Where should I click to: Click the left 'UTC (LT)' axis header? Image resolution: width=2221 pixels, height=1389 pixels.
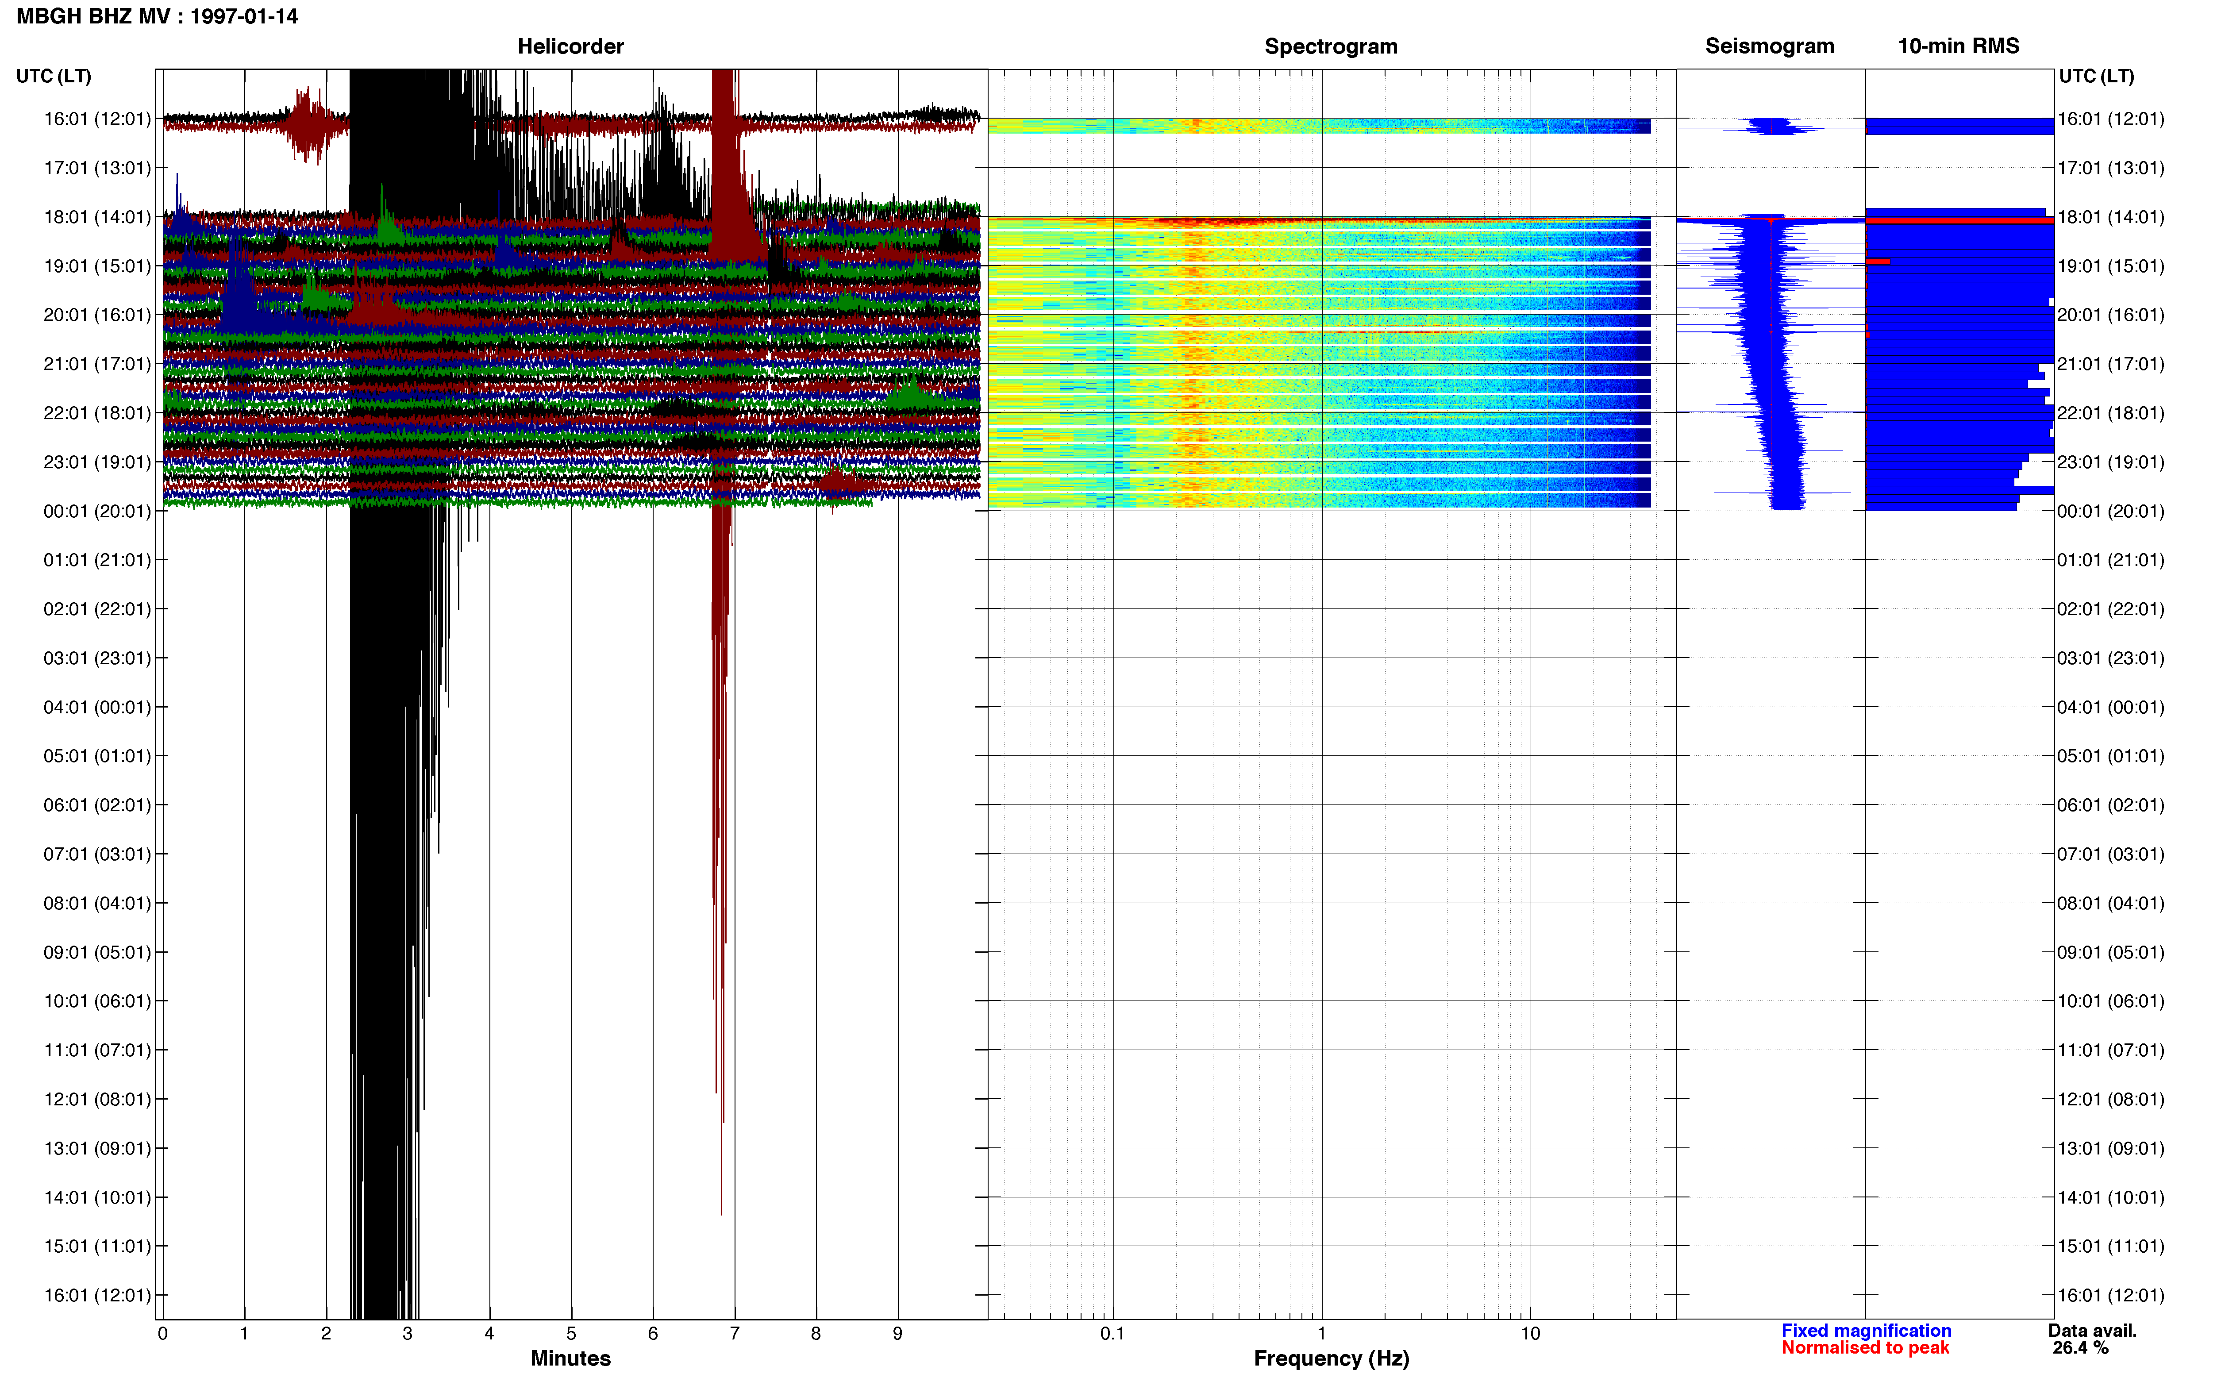tap(53, 76)
